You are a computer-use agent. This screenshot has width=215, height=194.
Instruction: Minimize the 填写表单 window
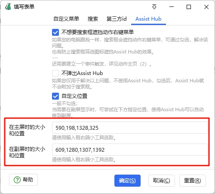point(172,7)
